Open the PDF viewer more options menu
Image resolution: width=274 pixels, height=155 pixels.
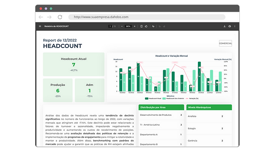click(x=235, y=26)
